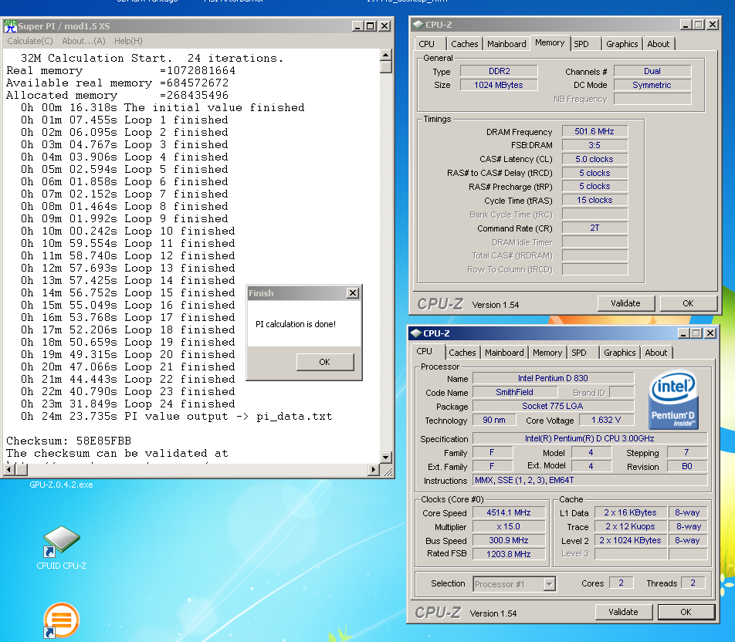Click the title icon of the CPU-Z Memory window
Image resolution: width=735 pixels, height=642 pixels.
click(418, 25)
